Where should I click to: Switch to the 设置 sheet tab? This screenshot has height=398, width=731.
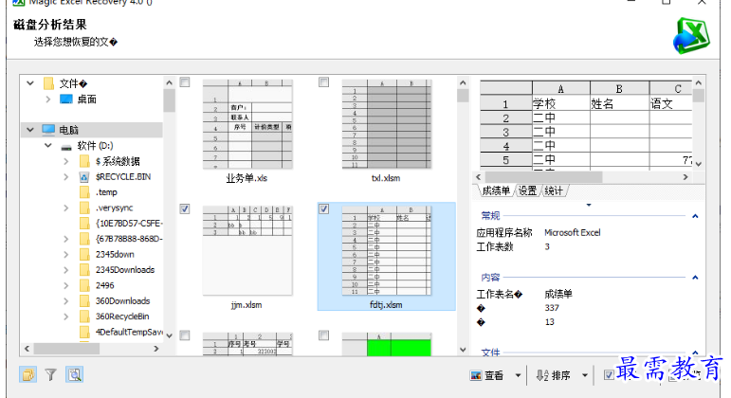tap(527, 190)
